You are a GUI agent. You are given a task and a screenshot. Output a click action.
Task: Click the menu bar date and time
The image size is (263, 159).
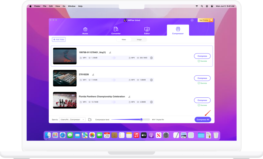225,6
